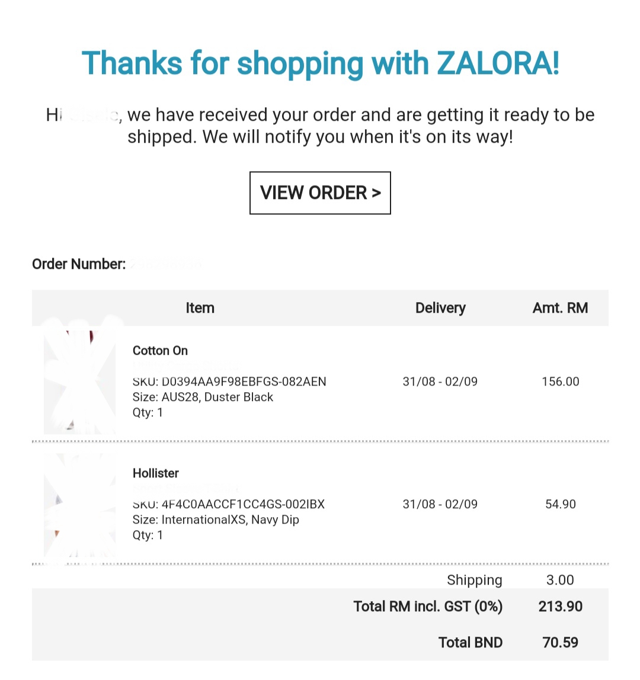
Task: Click the AUS28 Duster Black size line
Action: click(203, 397)
